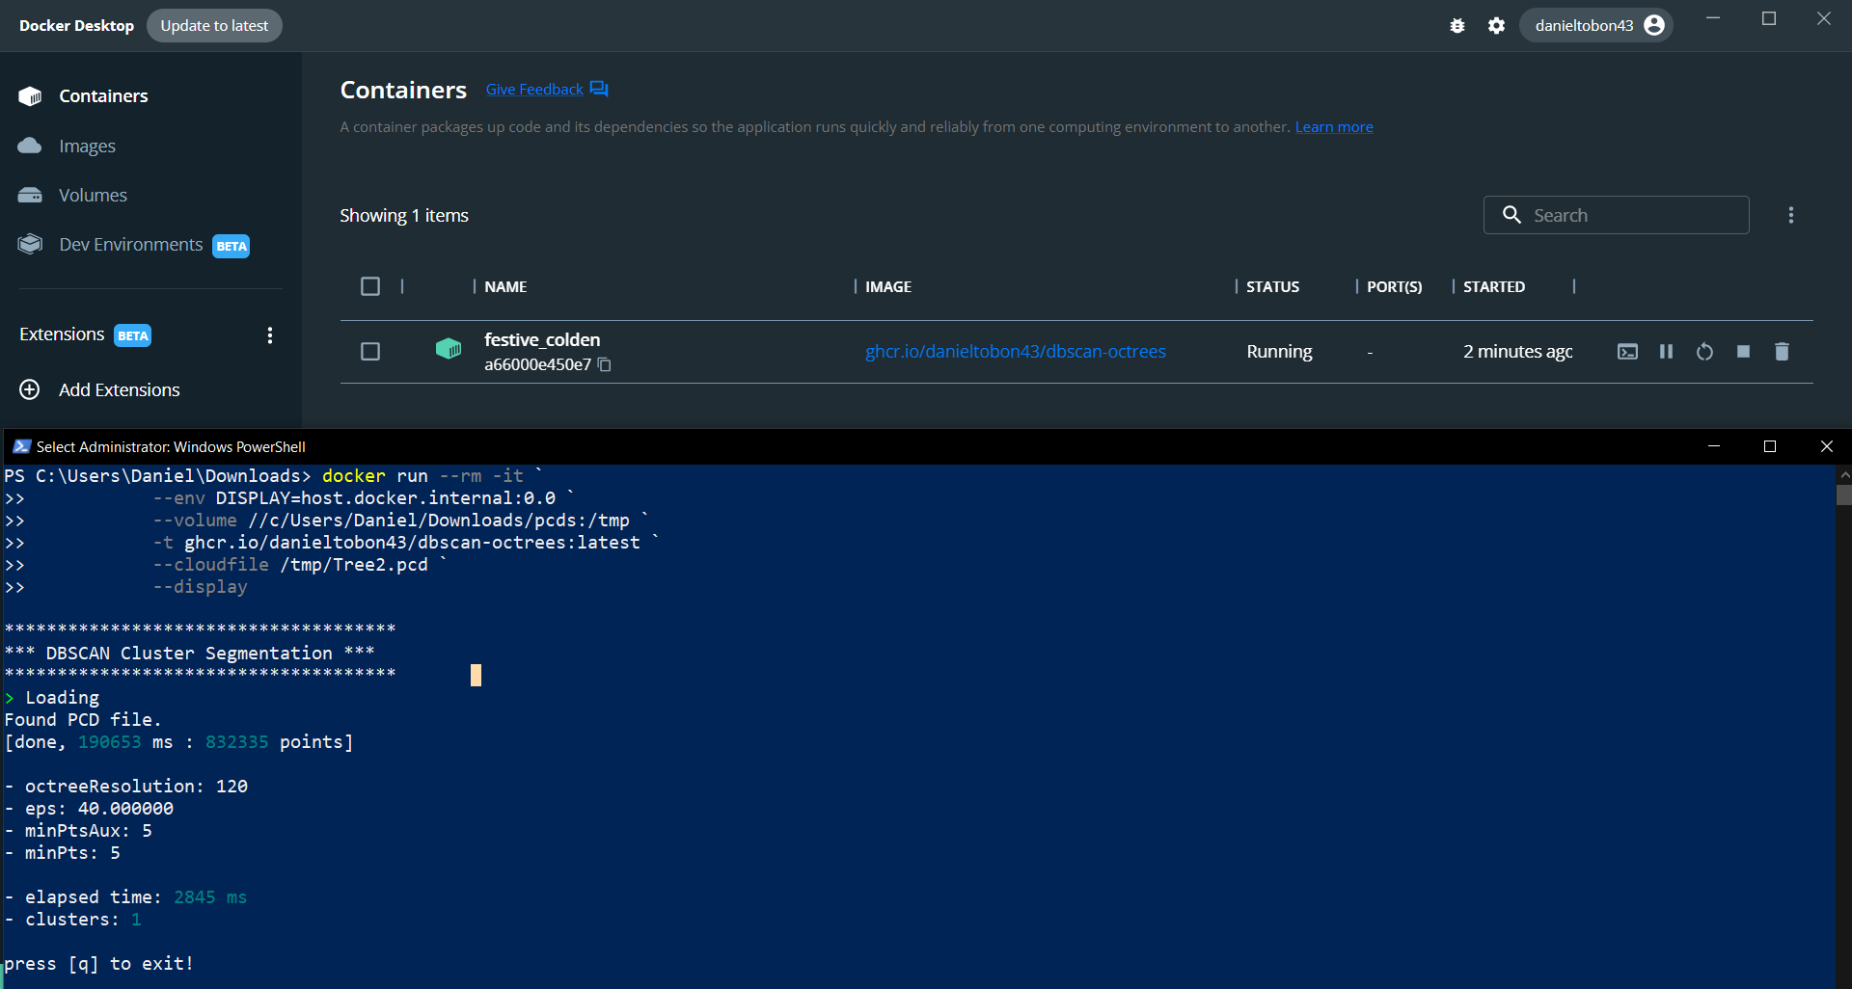Open the troubleshoot bug icon
The height and width of the screenshot is (989, 1852).
(x=1457, y=26)
